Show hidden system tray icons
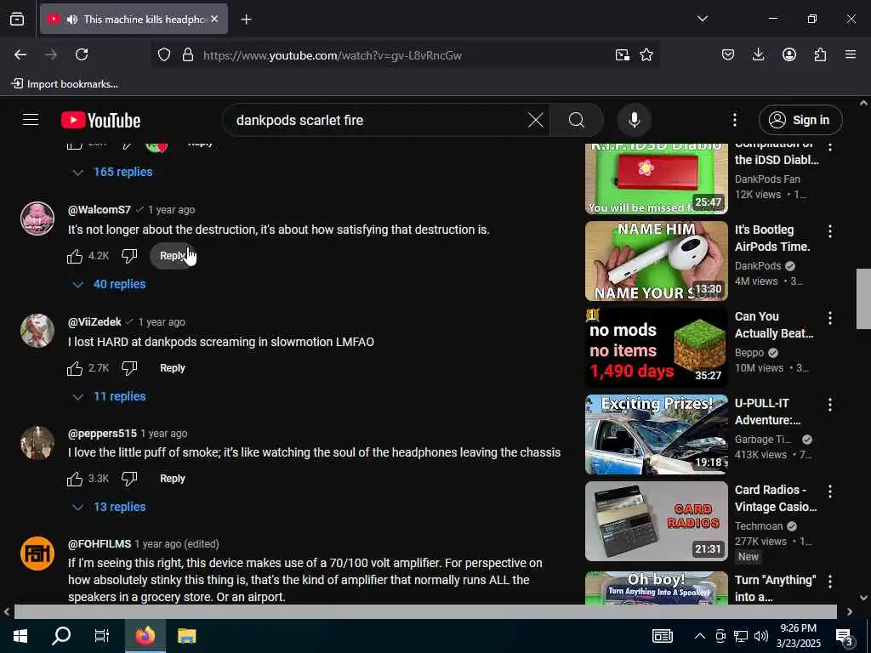Screen dimensions: 871x653 [x=700, y=636]
